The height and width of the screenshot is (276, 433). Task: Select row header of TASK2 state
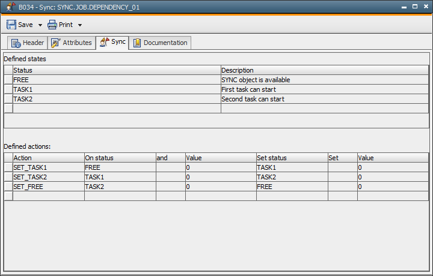[8, 99]
